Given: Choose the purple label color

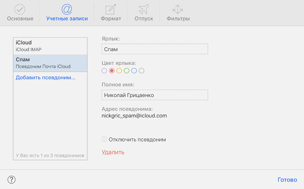Looking at the screenshot, I should pyautogui.click(x=104, y=71).
